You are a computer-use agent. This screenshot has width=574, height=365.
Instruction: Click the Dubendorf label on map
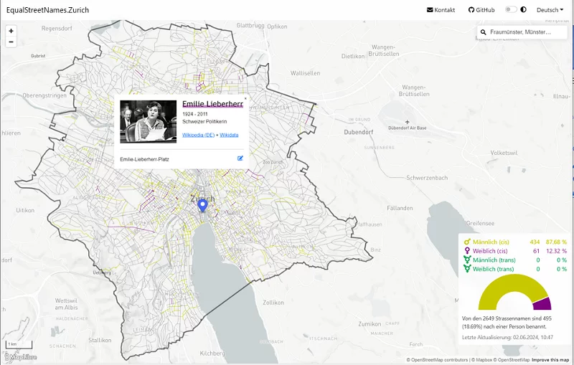[358, 132]
